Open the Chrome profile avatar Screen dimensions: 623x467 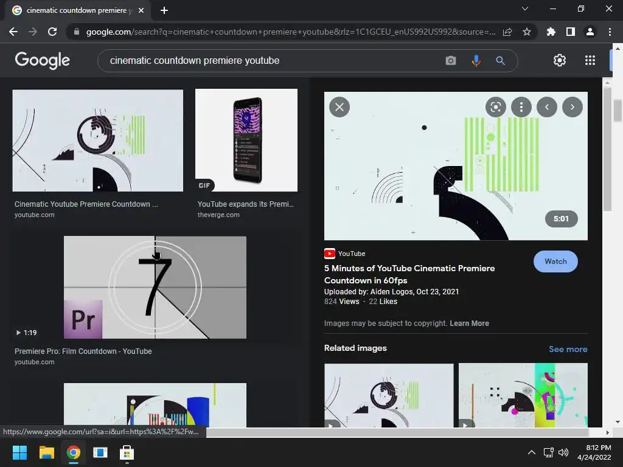[590, 32]
